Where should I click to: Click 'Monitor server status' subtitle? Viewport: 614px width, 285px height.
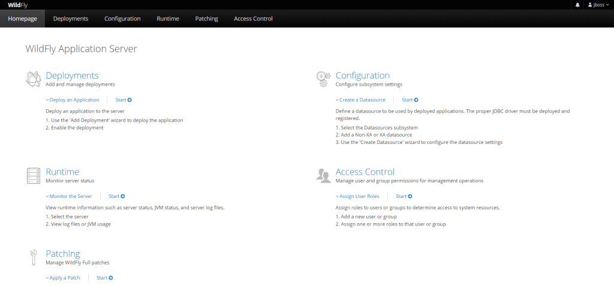tap(70, 181)
